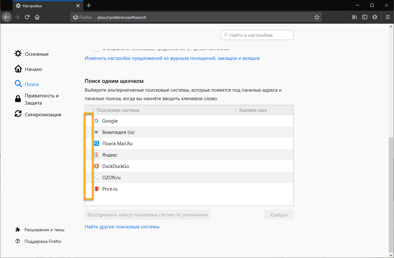The width and height of the screenshot is (394, 258).
Task: Toggle the sidebars via the sidebar icon
Action: point(364,17)
